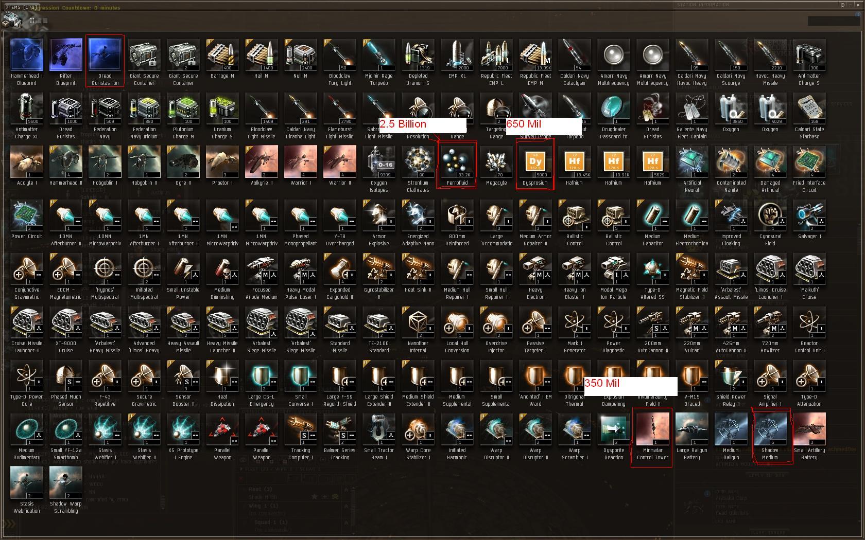Select the Rifter Blueprint item
This screenshot has height=540, width=865.
coord(66,62)
